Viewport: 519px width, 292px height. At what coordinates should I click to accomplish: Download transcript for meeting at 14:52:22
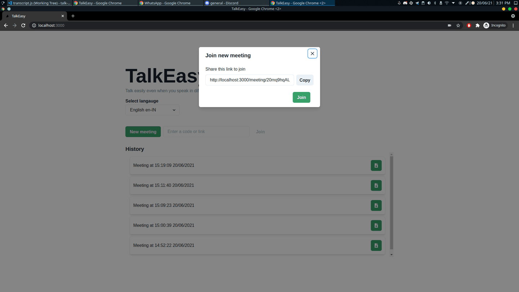click(x=376, y=245)
